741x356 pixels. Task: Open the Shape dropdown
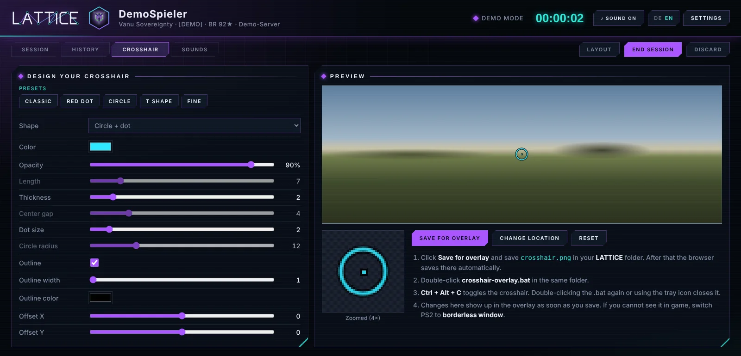tap(195, 126)
